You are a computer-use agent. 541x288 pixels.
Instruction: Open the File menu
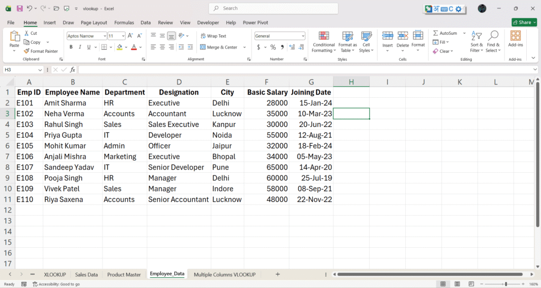pos(11,22)
